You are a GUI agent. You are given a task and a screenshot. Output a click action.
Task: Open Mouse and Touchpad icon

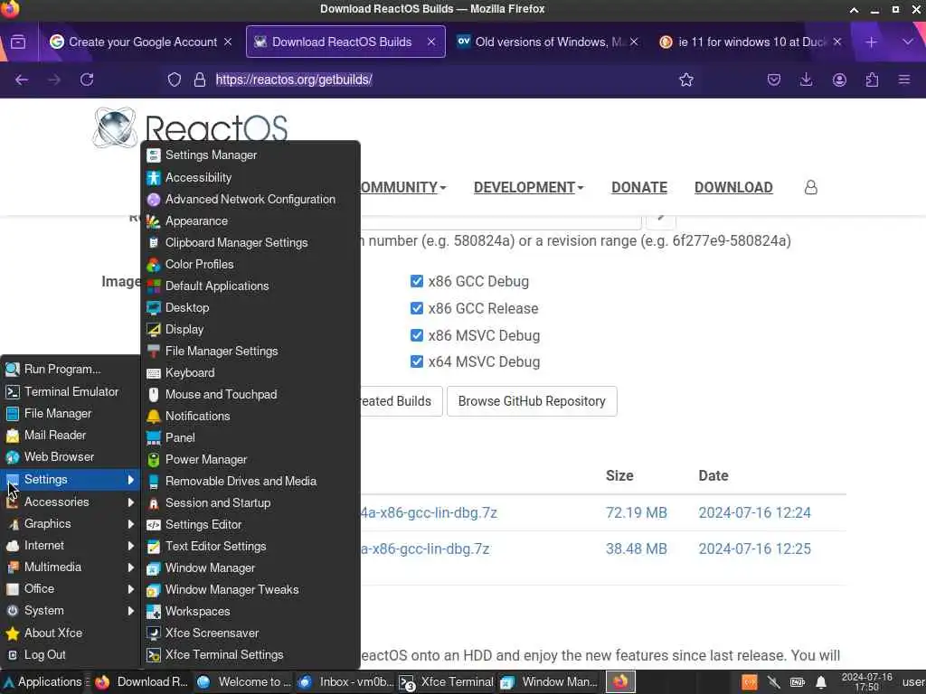[154, 395]
